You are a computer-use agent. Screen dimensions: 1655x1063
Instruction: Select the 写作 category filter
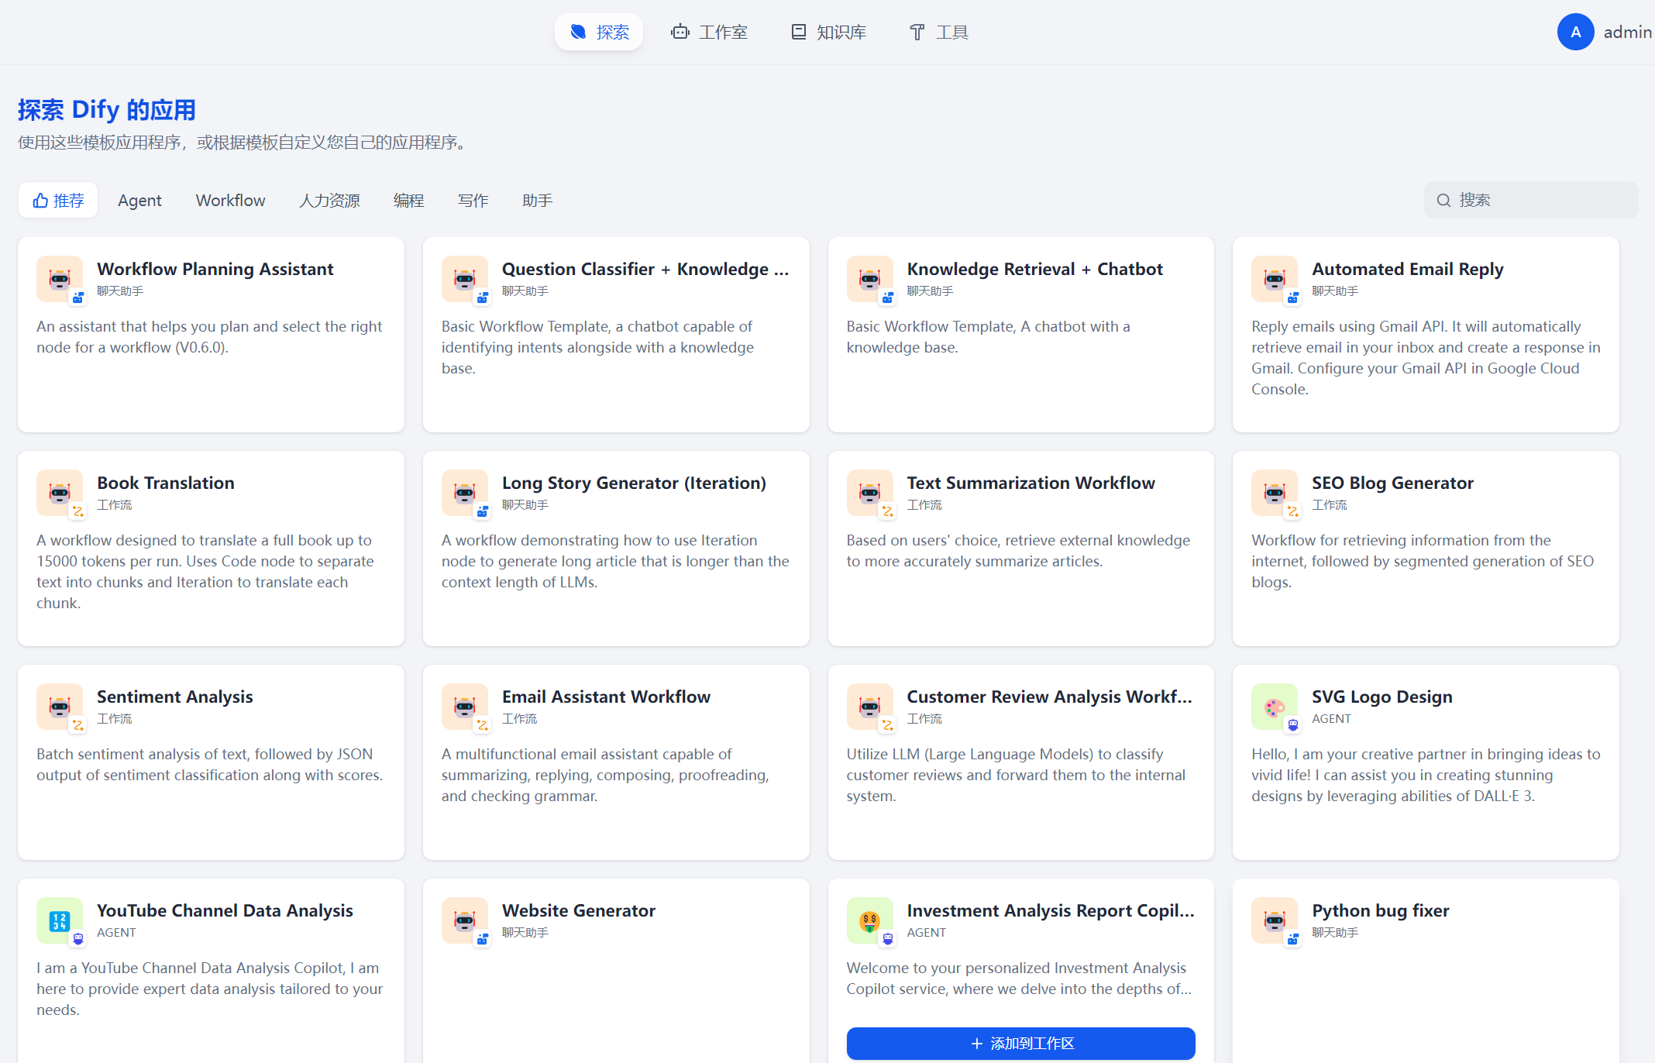(473, 200)
